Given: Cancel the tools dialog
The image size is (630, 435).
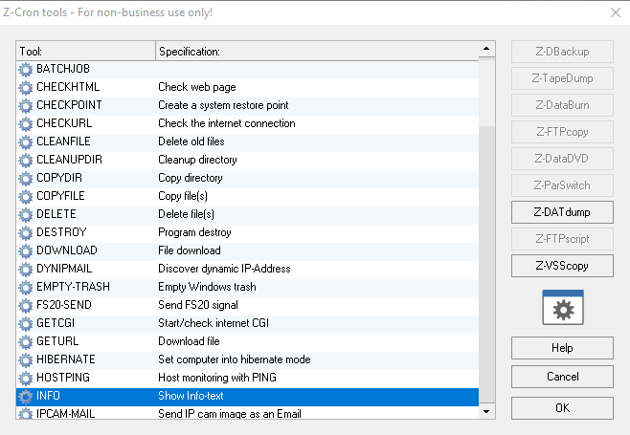Looking at the screenshot, I should click(x=562, y=377).
